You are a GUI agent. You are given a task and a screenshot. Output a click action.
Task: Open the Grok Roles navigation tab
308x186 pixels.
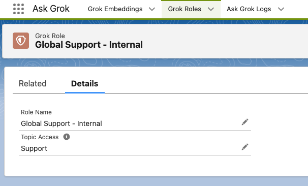(184, 9)
